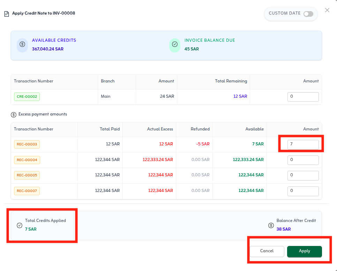Screen dimensions: 337x271
Task: Click the Available column header
Action: click(254, 129)
